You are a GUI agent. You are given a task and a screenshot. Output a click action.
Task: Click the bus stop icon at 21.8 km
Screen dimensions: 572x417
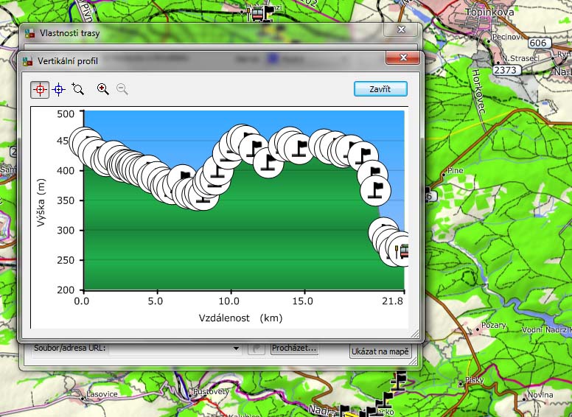(402, 253)
